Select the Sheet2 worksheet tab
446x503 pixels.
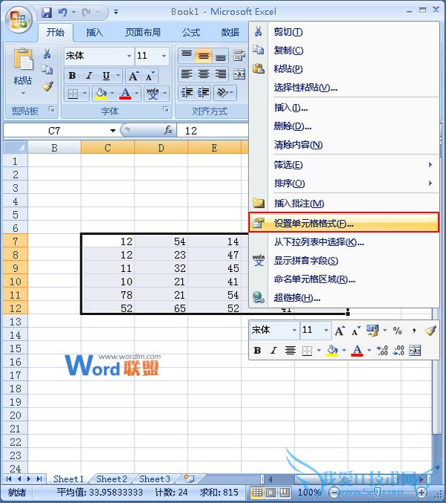point(111,479)
